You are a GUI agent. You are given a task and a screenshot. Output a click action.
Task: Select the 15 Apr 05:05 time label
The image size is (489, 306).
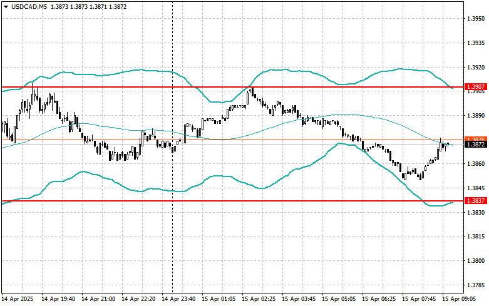coord(339,299)
